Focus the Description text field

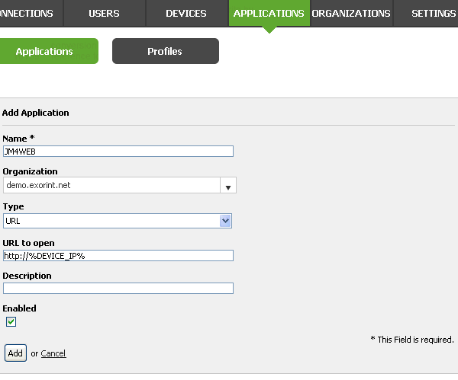(118, 288)
